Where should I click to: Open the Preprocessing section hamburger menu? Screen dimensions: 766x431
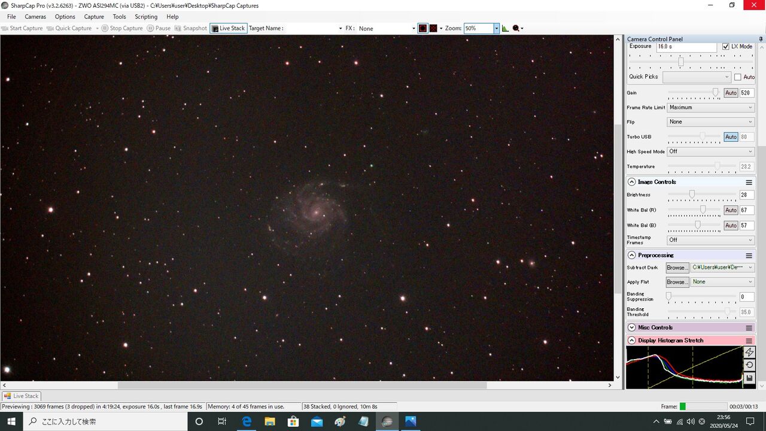[x=749, y=255]
